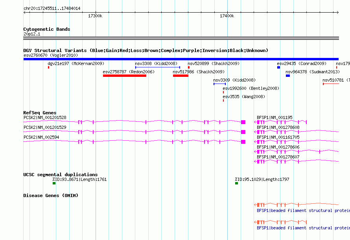Click the esv3535 red marker
This screenshot has height=240, width=350.
tap(223, 100)
